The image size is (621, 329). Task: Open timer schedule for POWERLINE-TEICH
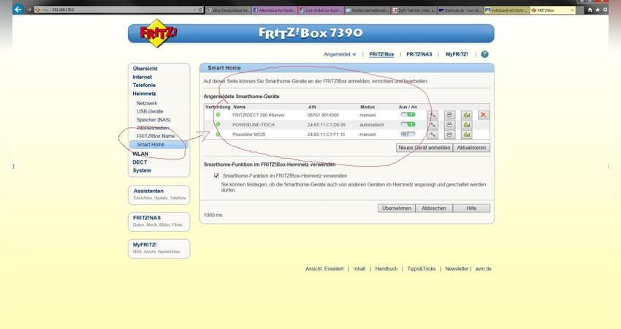click(x=449, y=125)
